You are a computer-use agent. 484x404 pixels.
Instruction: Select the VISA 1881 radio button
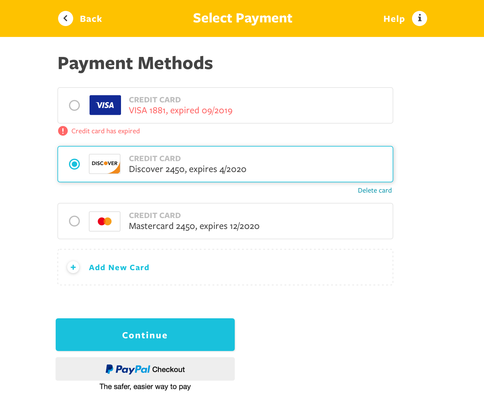tap(74, 105)
